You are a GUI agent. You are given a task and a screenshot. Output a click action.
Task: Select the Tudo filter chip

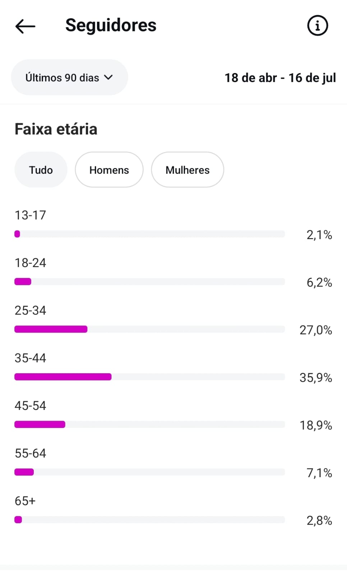41,170
